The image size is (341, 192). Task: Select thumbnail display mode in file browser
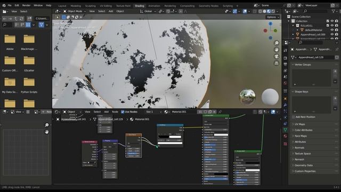point(28,25)
